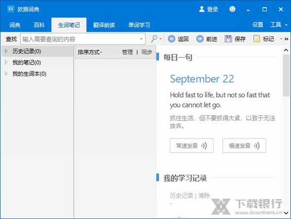Expand the 我的生词本(0) tree node
Screen dimensions: 291x219
6,73
